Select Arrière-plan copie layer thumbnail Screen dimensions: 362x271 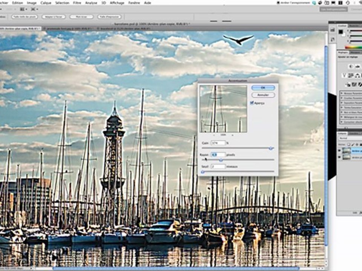click(x=346, y=151)
